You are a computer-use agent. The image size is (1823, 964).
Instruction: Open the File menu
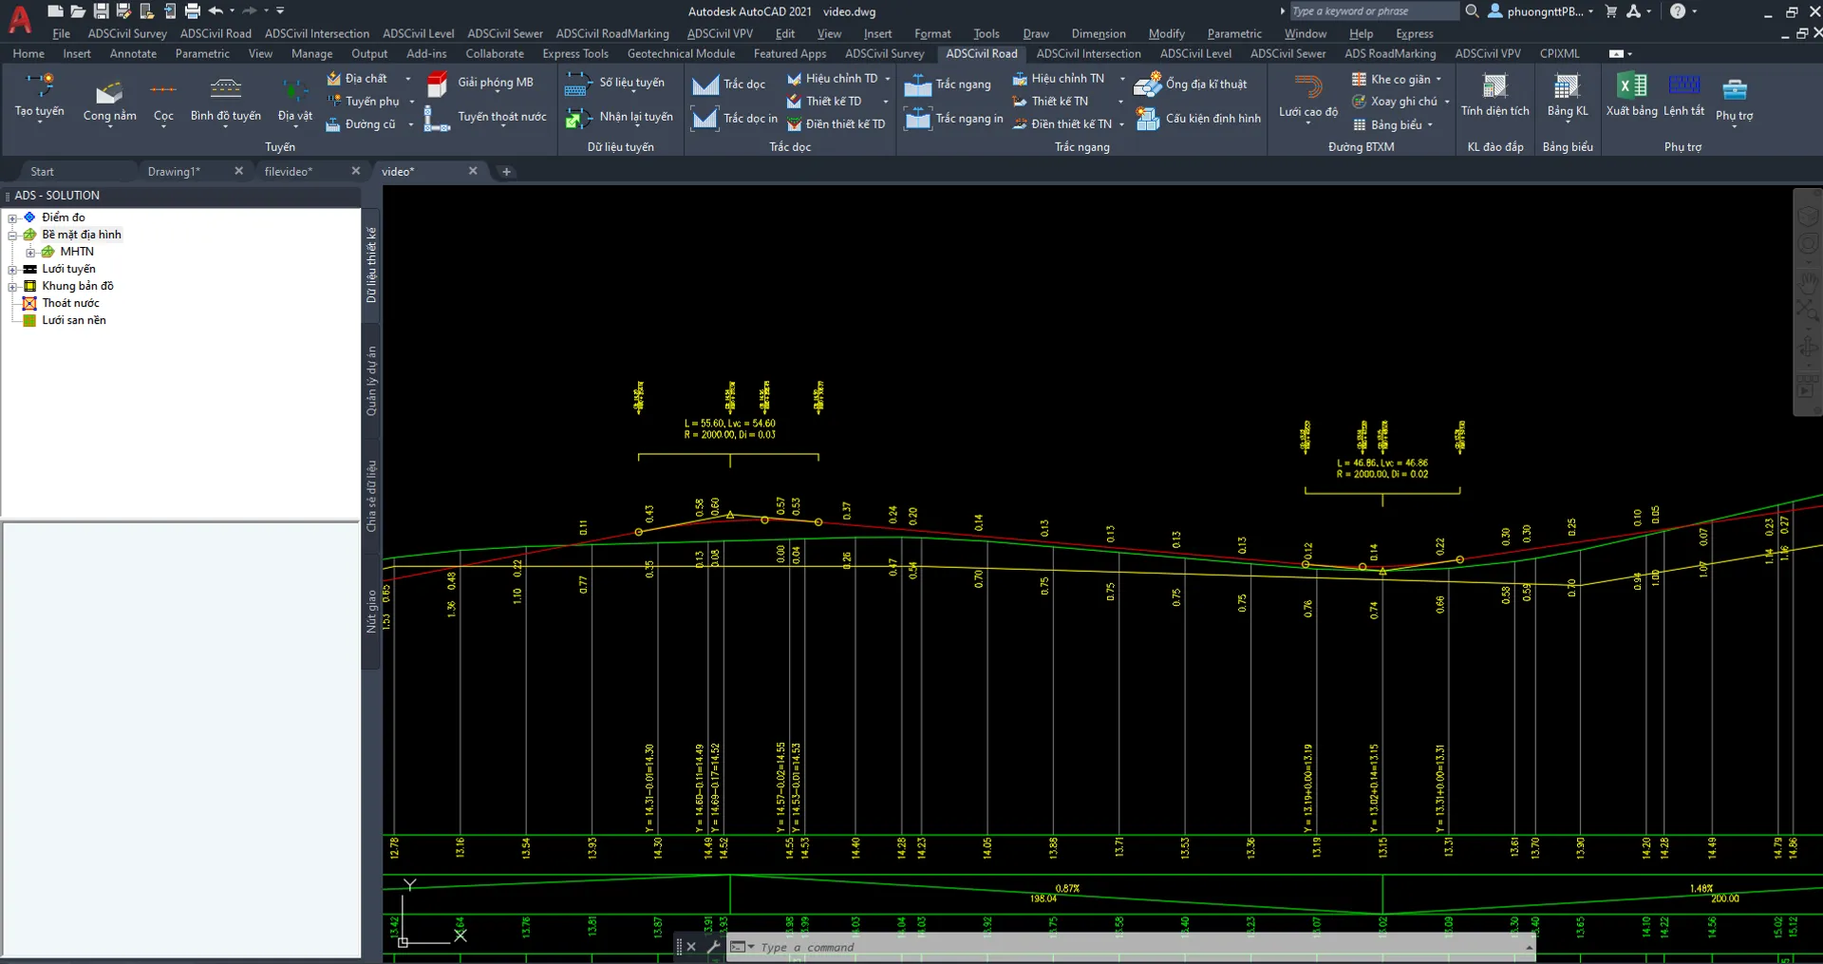[x=62, y=34]
